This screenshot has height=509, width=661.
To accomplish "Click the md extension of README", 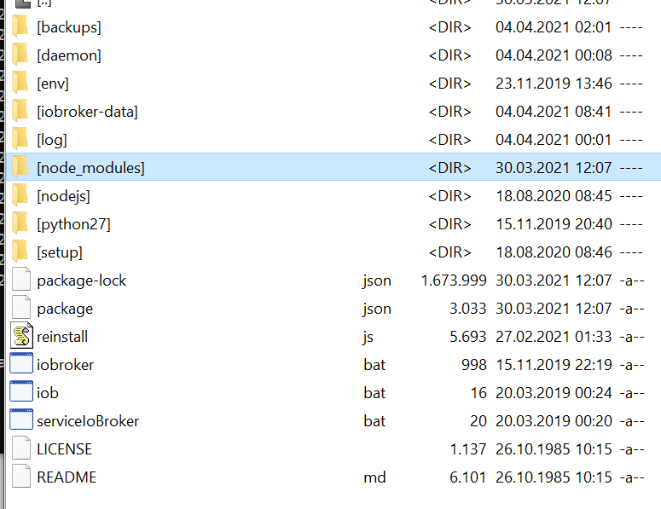I will [x=374, y=477].
